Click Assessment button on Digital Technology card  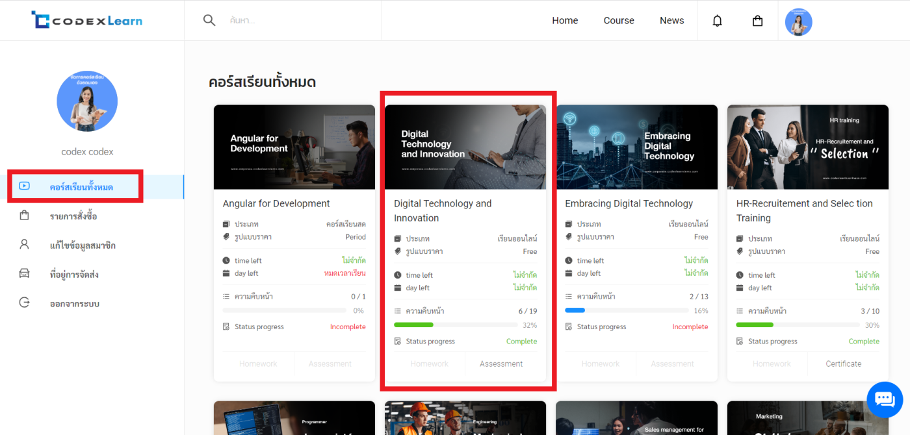(x=500, y=364)
